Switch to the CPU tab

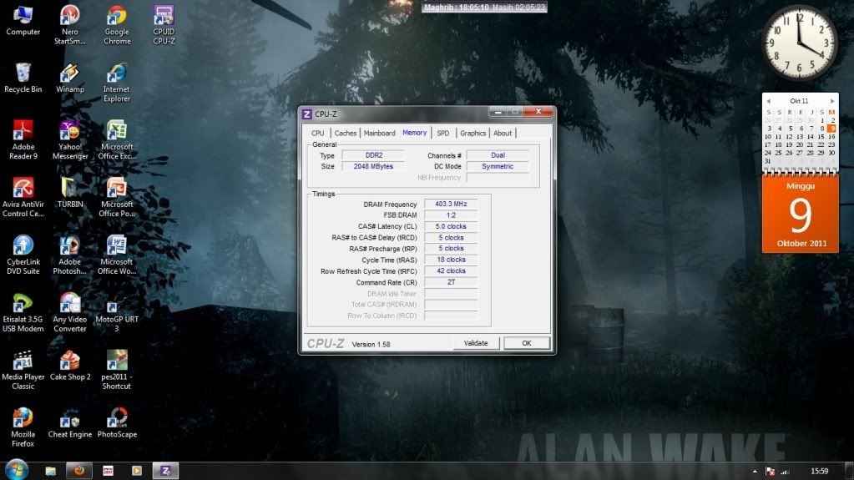(x=317, y=133)
